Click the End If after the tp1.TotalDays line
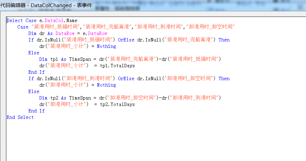Viewport: 306px width, 161px height. [x=36, y=72]
